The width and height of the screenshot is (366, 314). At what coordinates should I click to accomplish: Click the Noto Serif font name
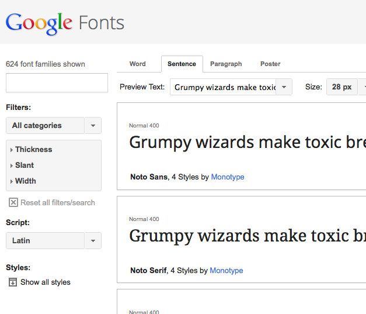148,271
